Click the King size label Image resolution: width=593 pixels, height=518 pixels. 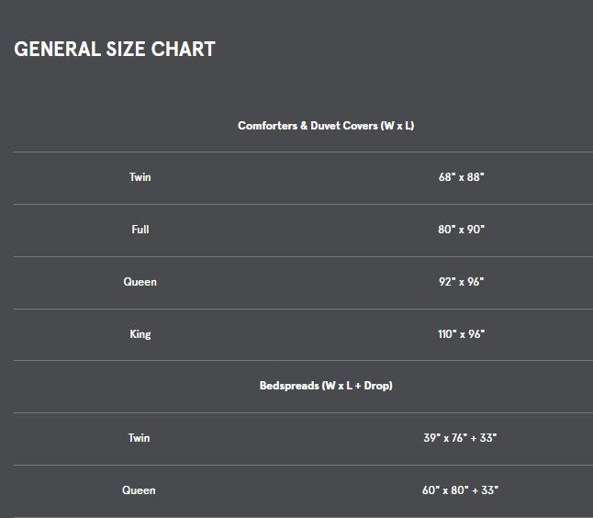click(140, 334)
